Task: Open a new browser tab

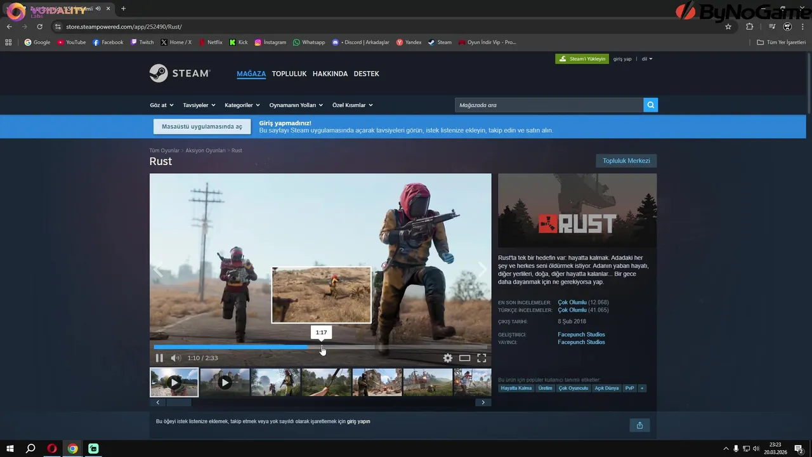Action: (123, 8)
